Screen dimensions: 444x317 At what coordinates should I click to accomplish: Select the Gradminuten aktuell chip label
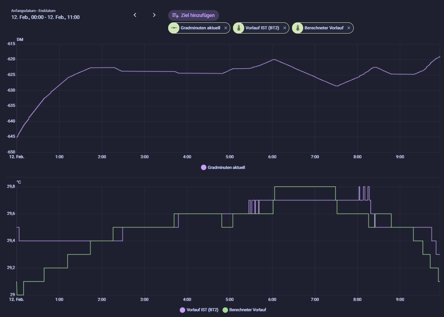click(x=200, y=28)
